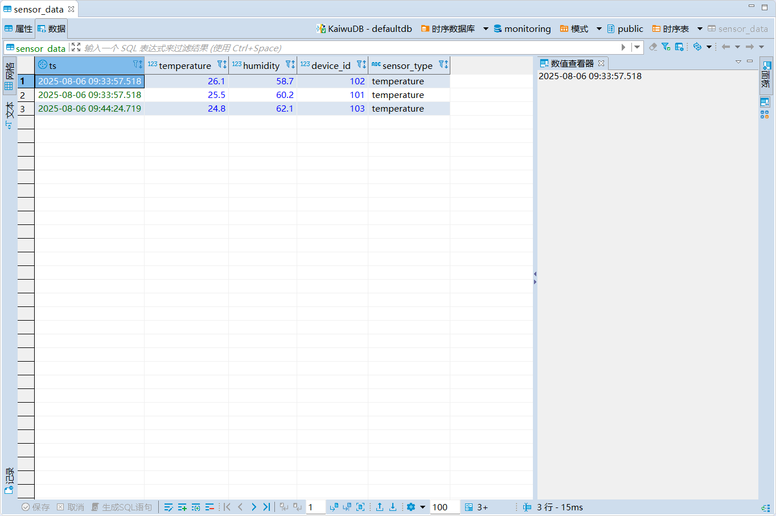Click the monitoring database breadcrumb link
Image resolution: width=776 pixels, height=516 pixels.
click(x=527, y=28)
